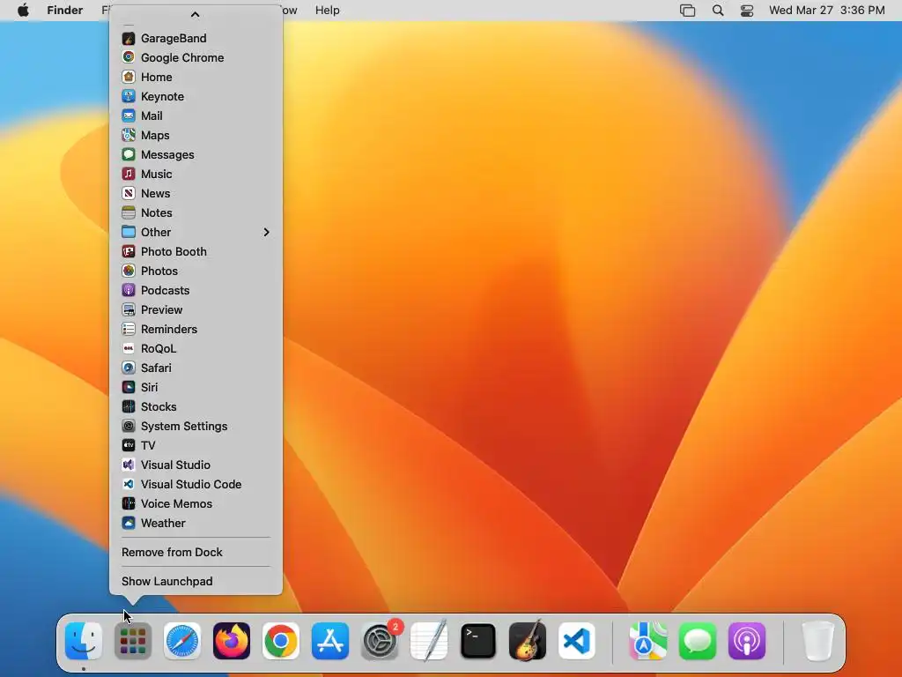Launch RoQoL from the menu list
Viewport: 902px width, 677px height.
click(196, 348)
